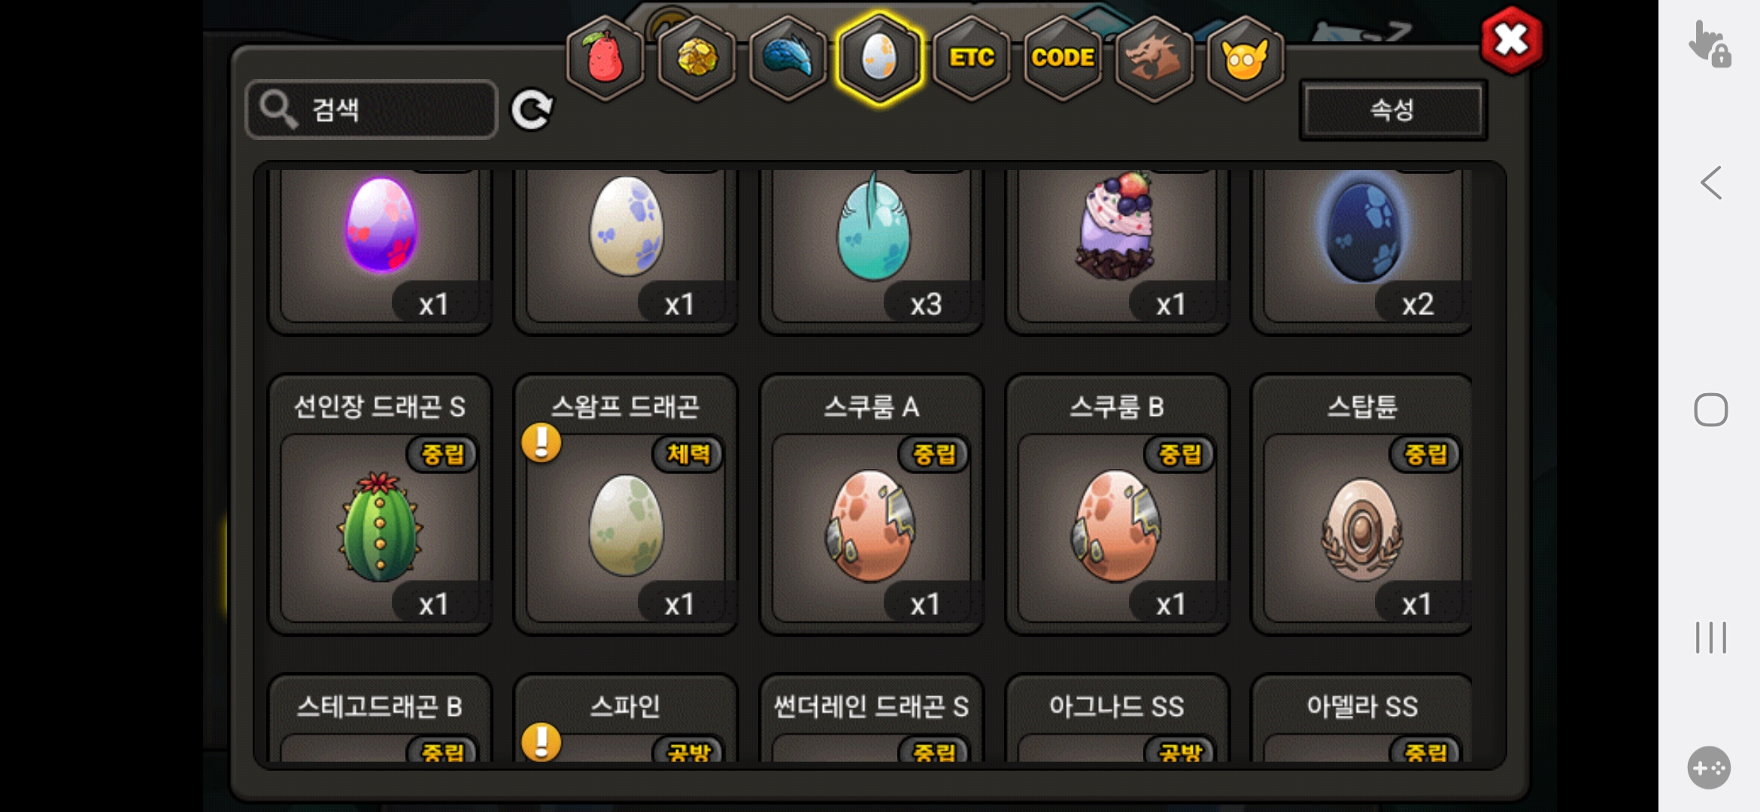The width and height of the screenshot is (1760, 812).
Task: Pick the dark blue egg with x2
Action: 1361,248
